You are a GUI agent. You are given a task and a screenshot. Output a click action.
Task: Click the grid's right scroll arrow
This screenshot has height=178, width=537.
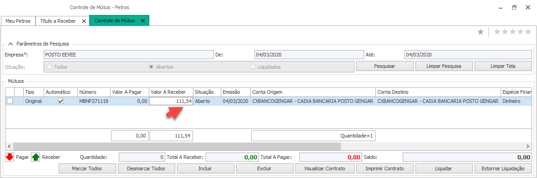528,146
